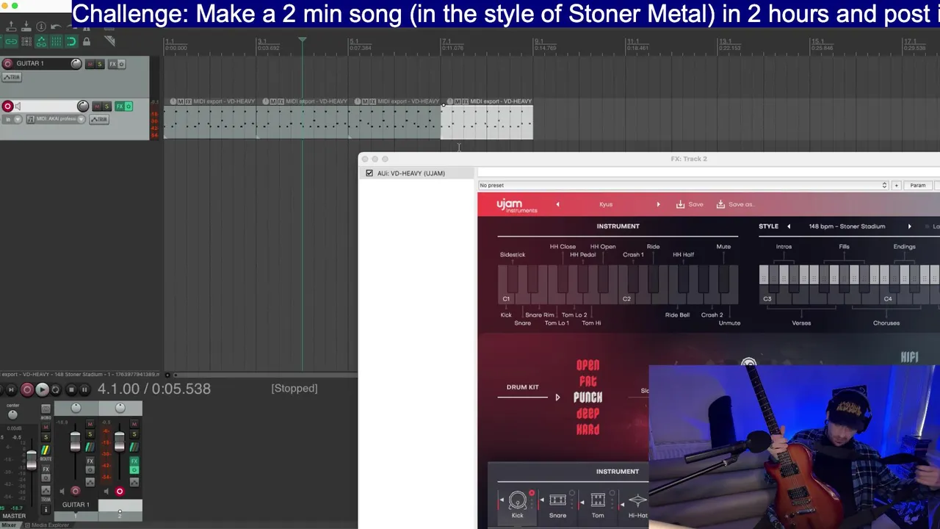940x529 pixels.
Task: Open FX chain for GUITAR 1 track
Action: 113,64
